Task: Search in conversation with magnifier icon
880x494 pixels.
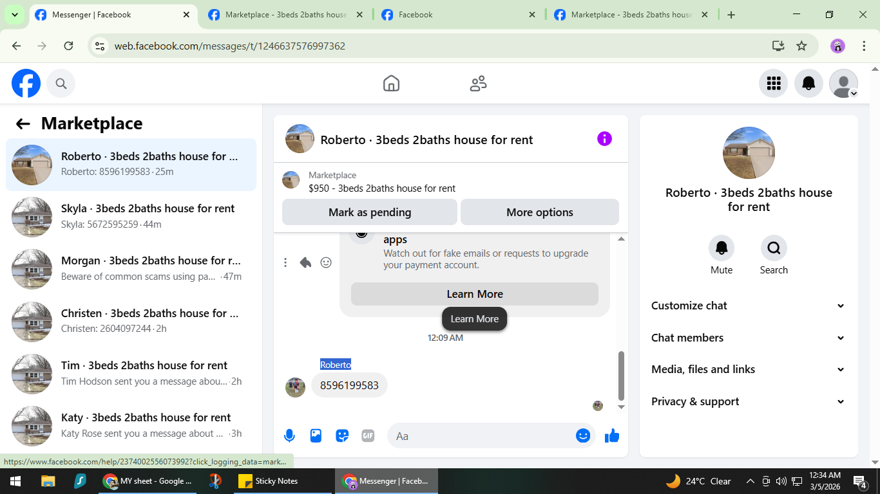Action: pos(774,248)
